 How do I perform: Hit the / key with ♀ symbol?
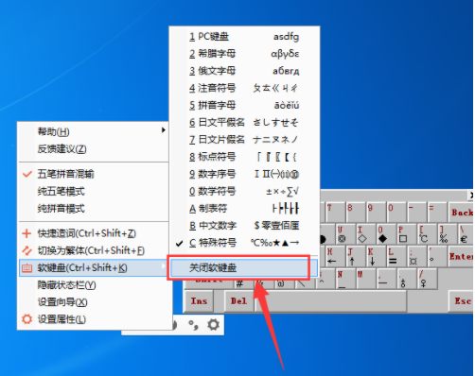coord(428,279)
